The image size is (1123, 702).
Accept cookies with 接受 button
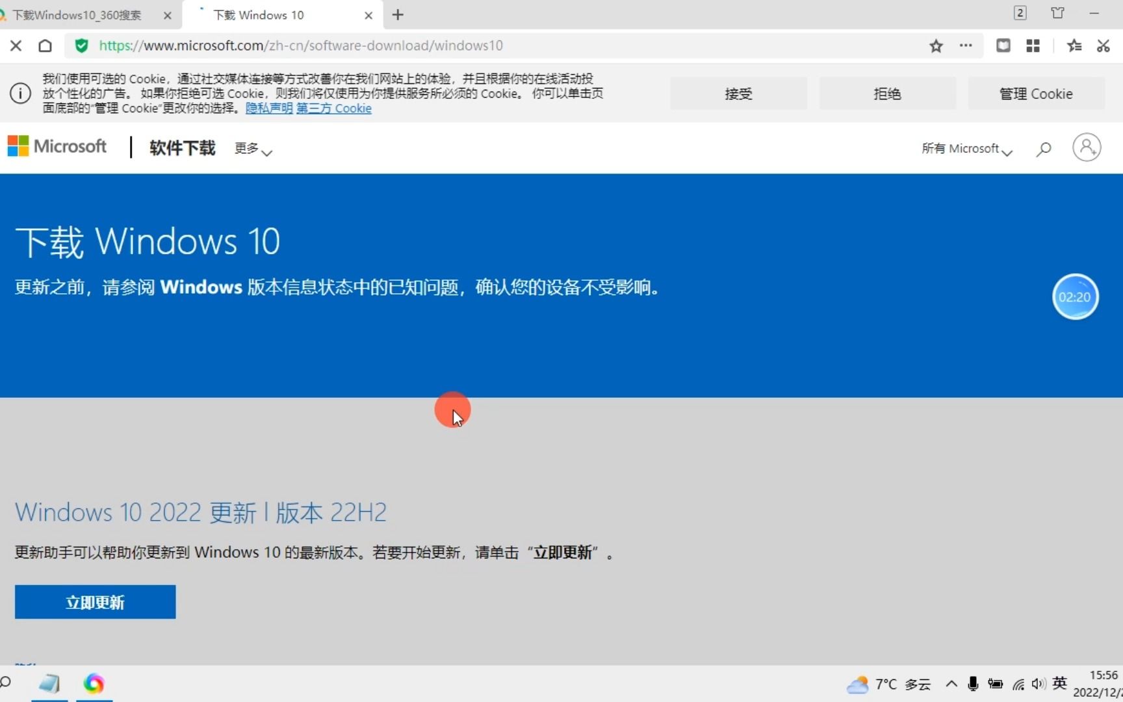(x=738, y=94)
